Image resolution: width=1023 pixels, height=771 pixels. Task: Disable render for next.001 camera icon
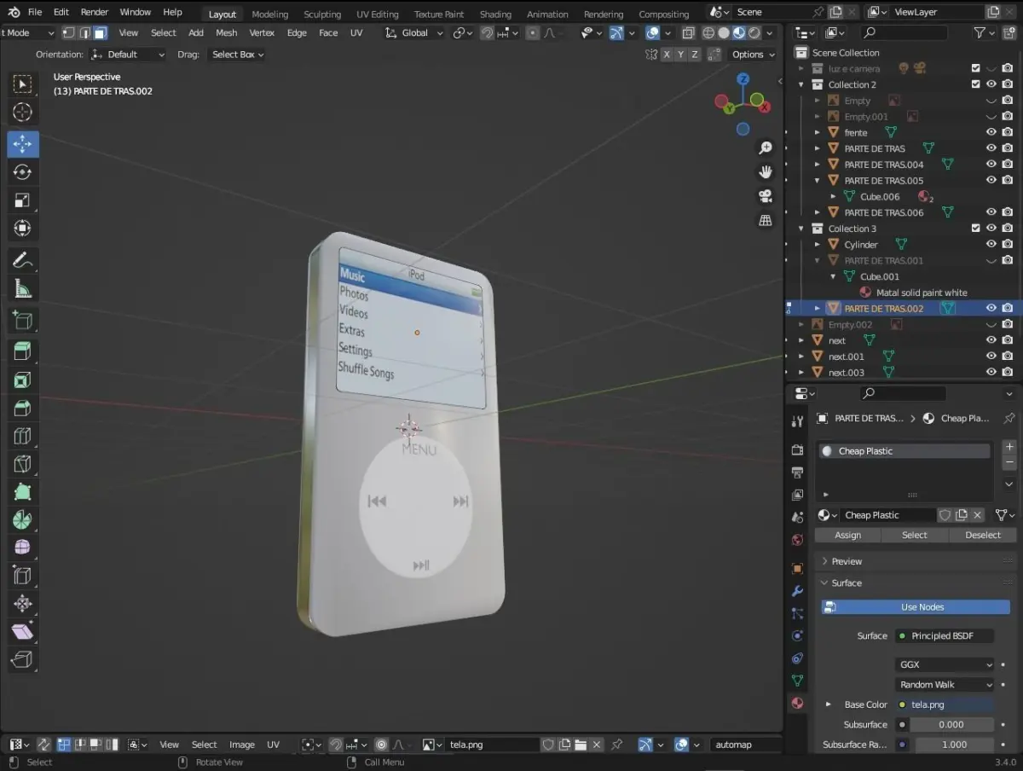point(1008,357)
